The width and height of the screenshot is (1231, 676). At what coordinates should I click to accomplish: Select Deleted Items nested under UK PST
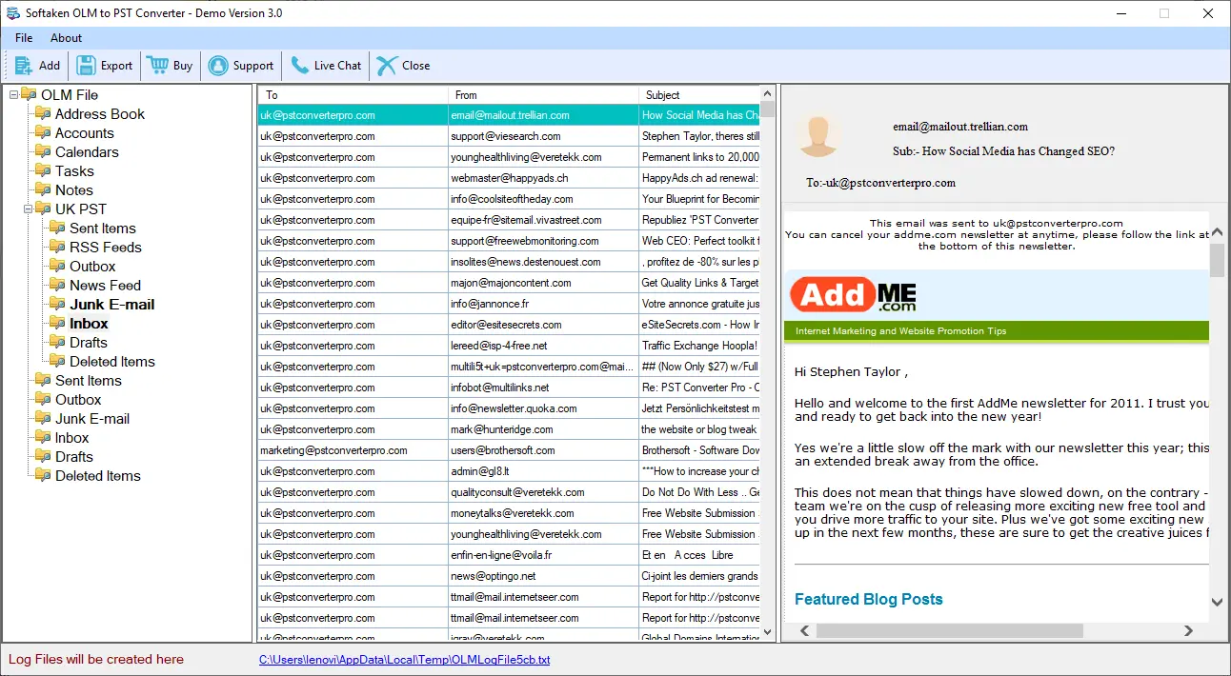coord(111,361)
